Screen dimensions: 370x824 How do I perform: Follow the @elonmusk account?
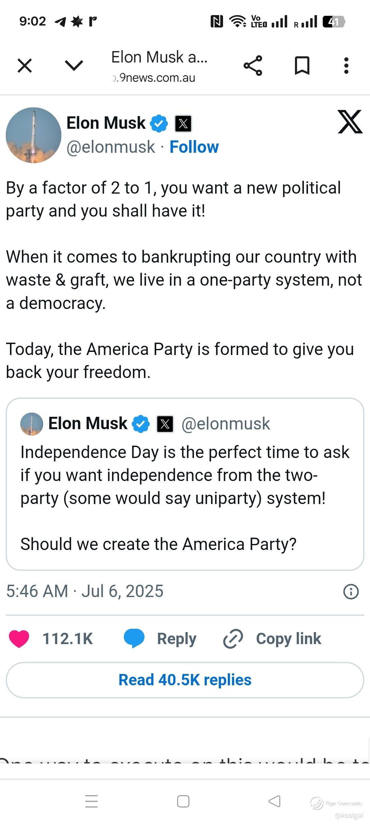(x=194, y=147)
